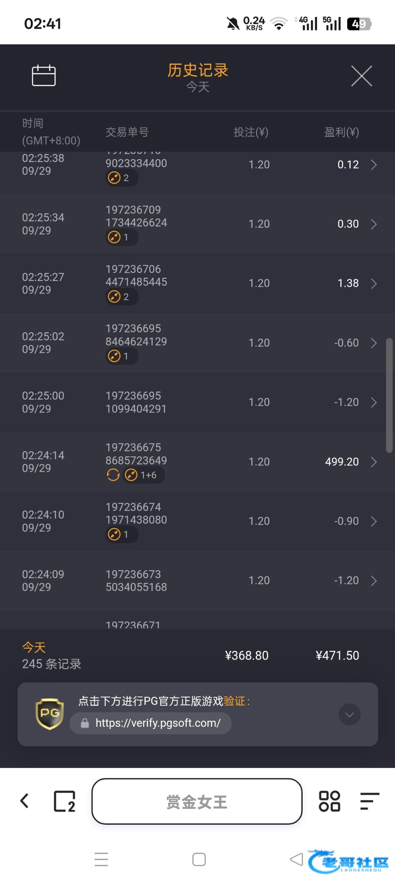The width and height of the screenshot is (395, 884).
Task: Open the browser tabs counter icon
Action: (x=64, y=801)
